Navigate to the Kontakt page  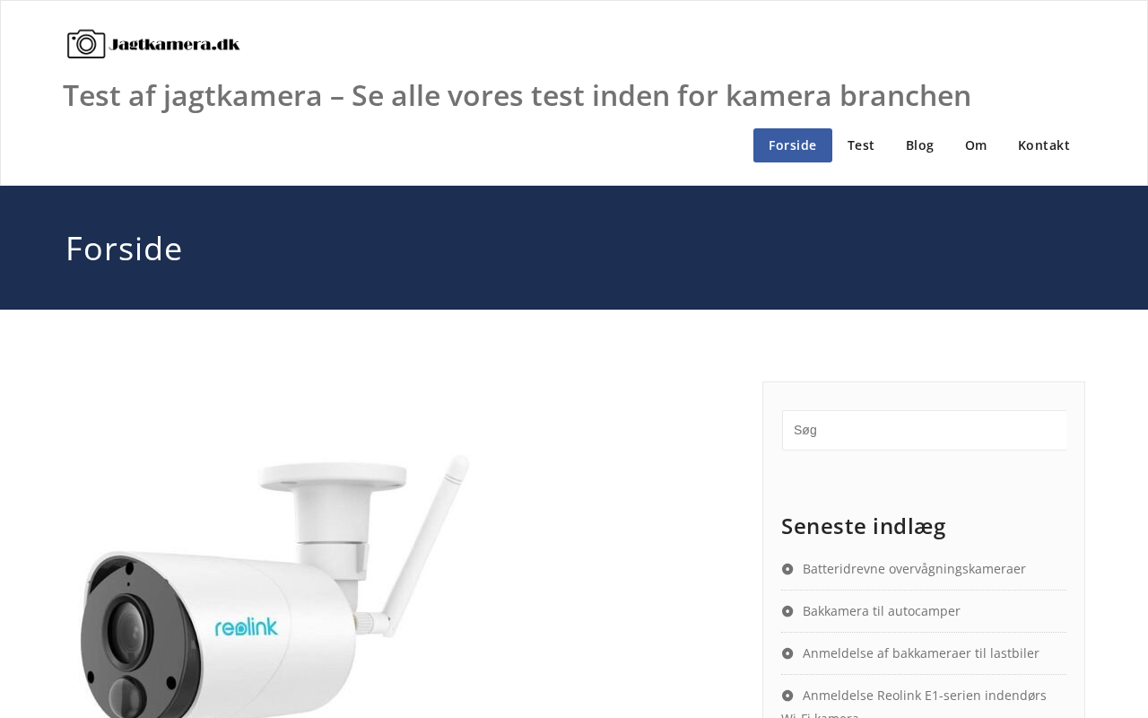click(x=1044, y=145)
